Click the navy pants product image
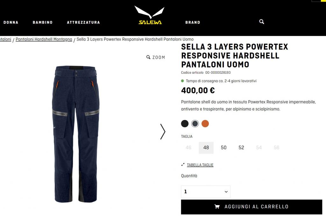Viewport: 326px width, 216px height. click(76, 134)
